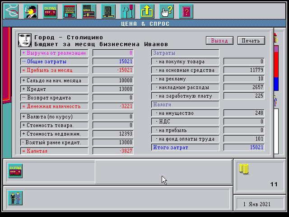Click the Прибыль за месяц value -15021
The image size is (289, 217).
point(113,71)
